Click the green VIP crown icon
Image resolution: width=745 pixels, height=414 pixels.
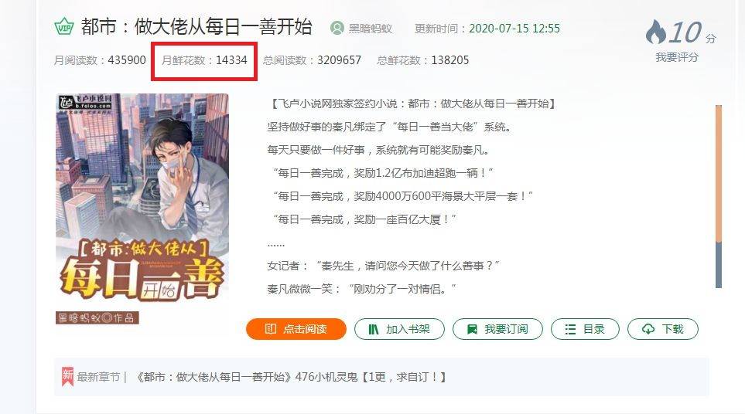coord(63,26)
